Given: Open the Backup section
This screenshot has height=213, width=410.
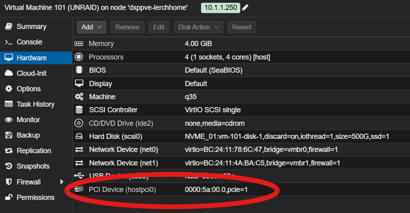Looking at the screenshot, I should tap(28, 135).
